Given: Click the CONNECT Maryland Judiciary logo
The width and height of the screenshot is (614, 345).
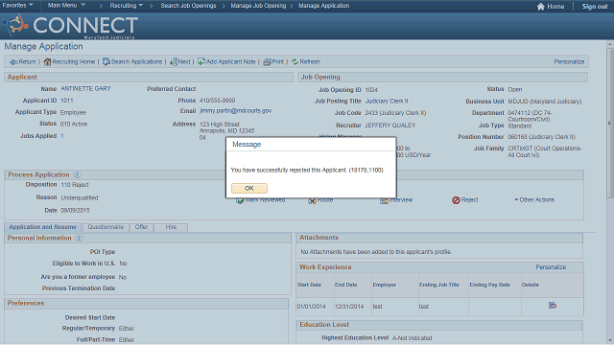Looking at the screenshot, I should [70, 26].
